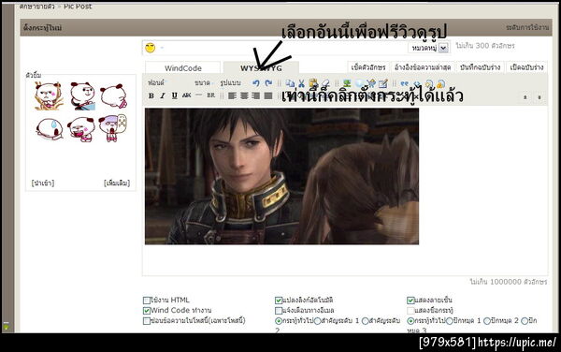This screenshot has height=352, width=561.
Task: Toggle Italic formatting I
Action: (163, 95)
